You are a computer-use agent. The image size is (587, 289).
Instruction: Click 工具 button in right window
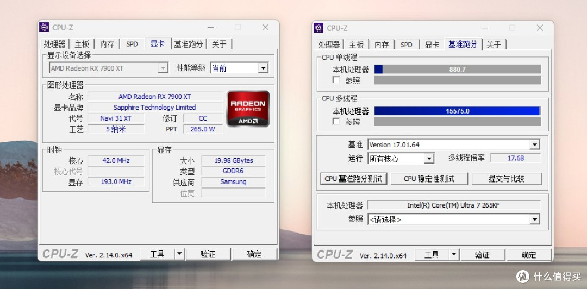432,255
